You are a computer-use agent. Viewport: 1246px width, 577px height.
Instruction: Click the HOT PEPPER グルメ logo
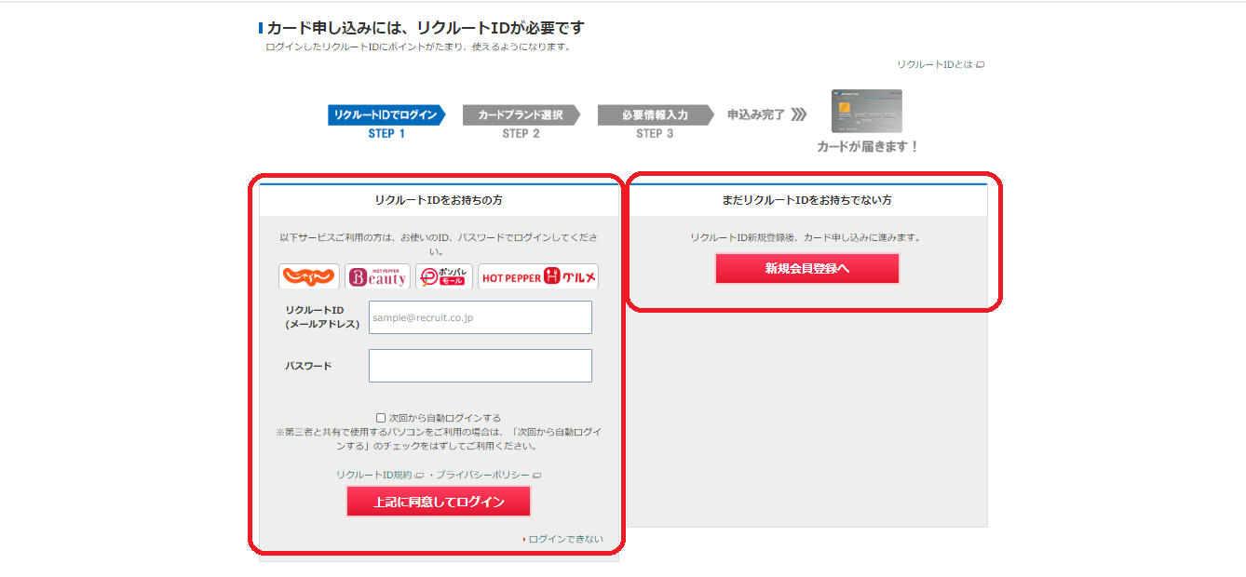point(538,276)
